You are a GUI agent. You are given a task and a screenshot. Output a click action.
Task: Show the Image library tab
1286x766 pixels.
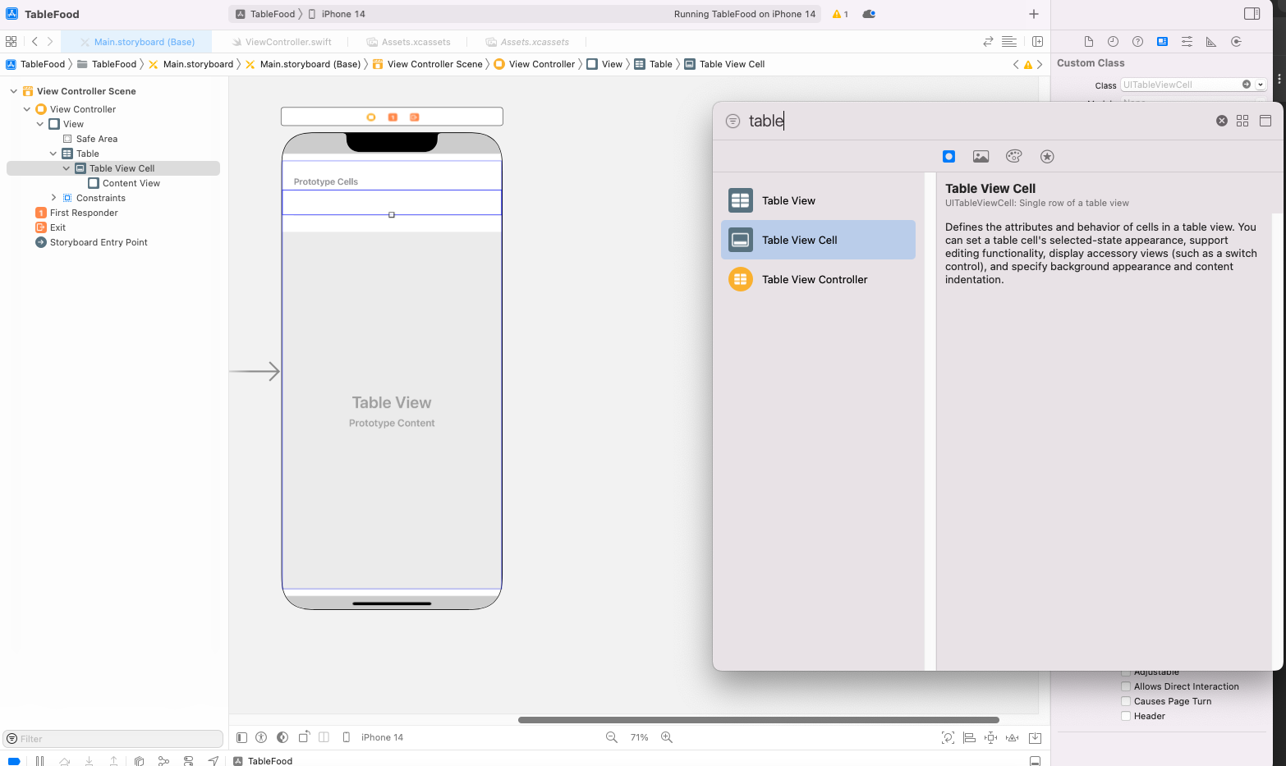coord(981,156)
